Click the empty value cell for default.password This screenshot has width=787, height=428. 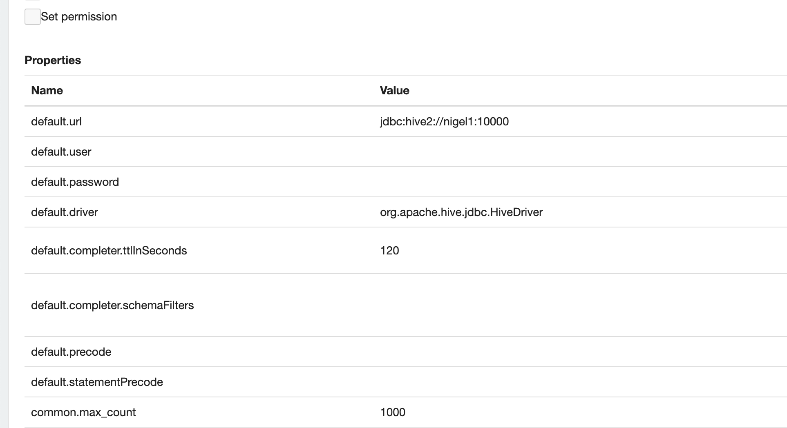click(x=580, y=182)
